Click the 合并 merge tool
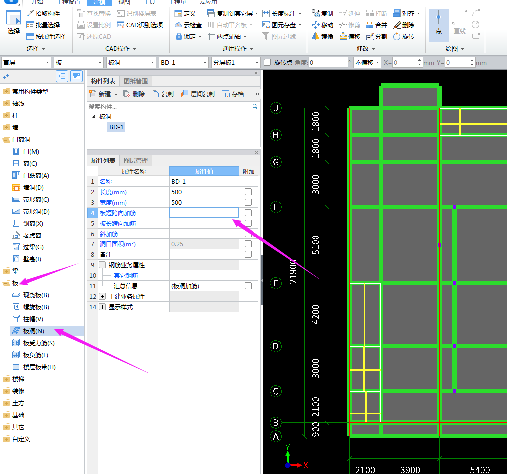Screen dimensions: 507x474 coord(376,25)
